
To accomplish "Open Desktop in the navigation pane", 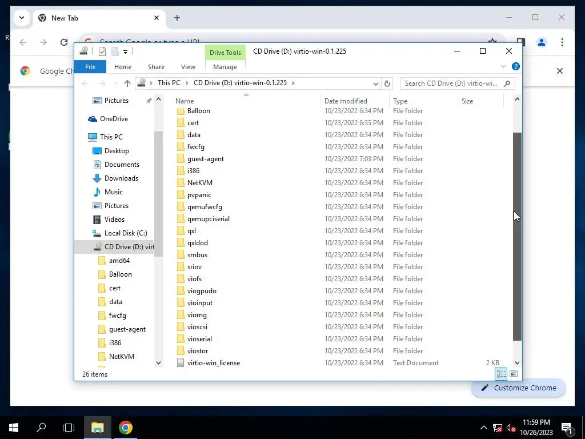I will 117,151.
